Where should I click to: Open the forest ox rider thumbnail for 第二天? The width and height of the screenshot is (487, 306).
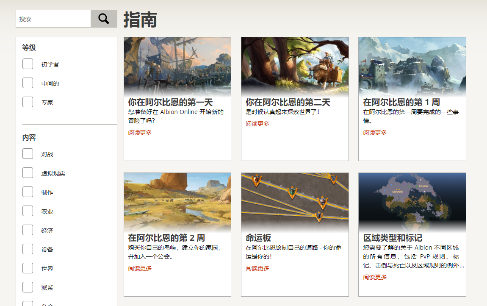[295, 66]
